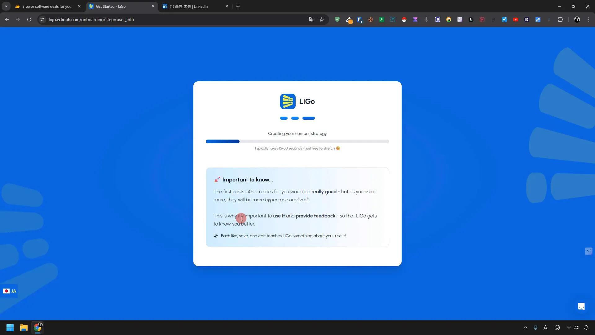Open the color picker eyedropper extension
Image resolution: width=595 pixels, height=335 pixels.
349,20
